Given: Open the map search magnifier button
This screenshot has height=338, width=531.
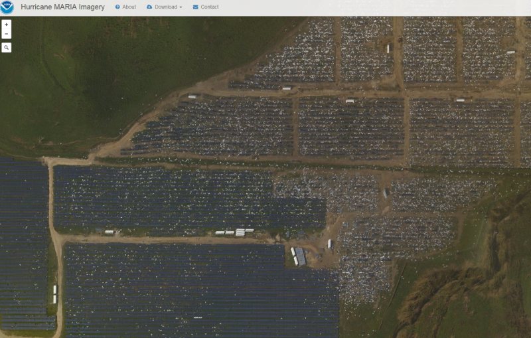Looking at the screenshot, I should coord(6,48).
